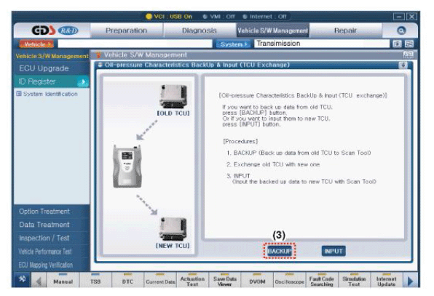Open the Repair tab

point(345,31)
